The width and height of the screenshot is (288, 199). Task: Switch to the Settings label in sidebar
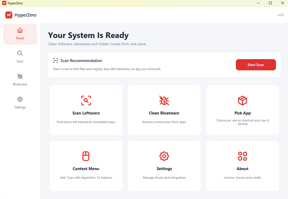pyautogui.click(x=20, y=107)
